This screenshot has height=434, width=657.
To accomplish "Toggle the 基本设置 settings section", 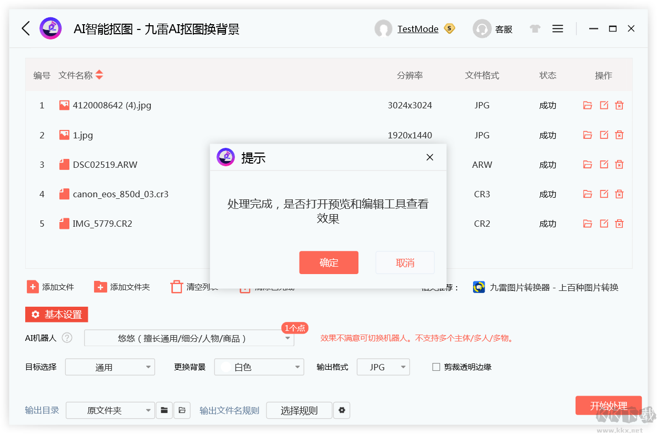I will [56, 315].
